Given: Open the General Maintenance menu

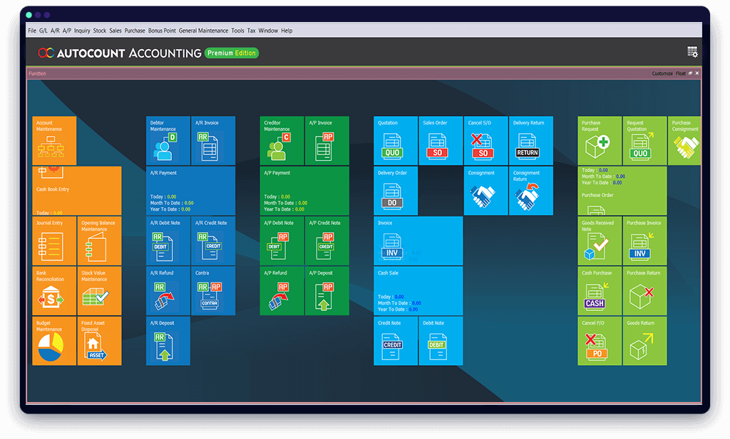Looking at the screenshot, I should (203, 31).
